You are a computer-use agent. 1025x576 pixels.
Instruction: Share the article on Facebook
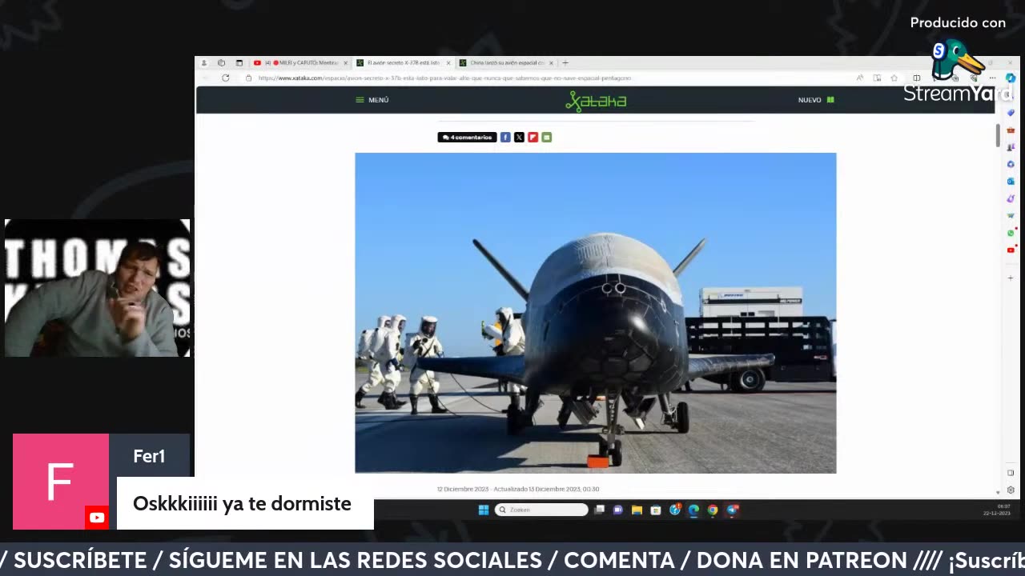click(505, 138)
